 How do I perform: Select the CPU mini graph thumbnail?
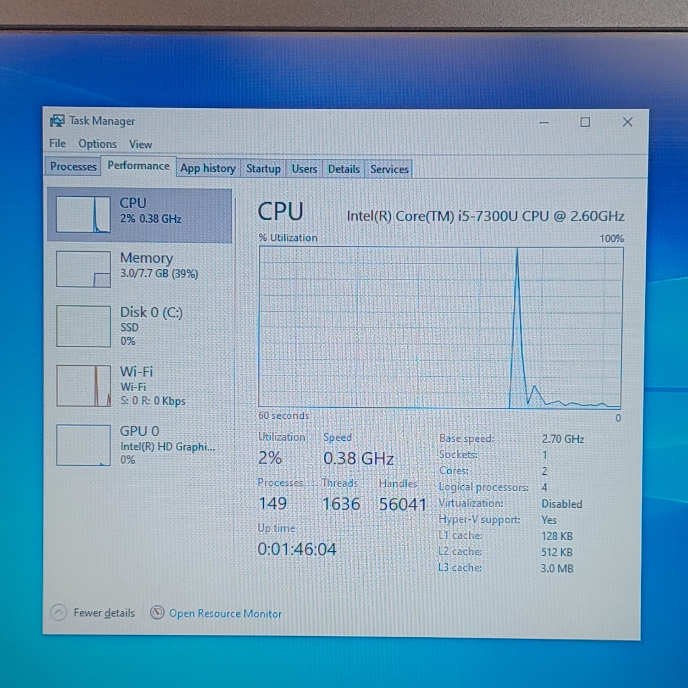(x=83, y=215)
